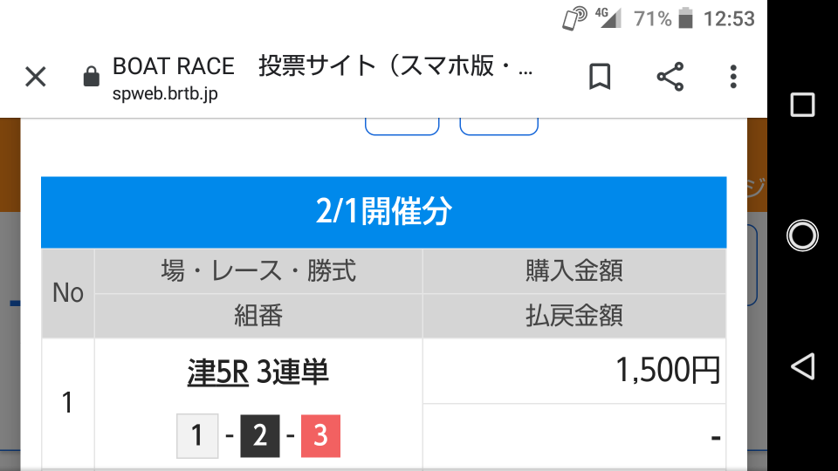
Task: Bookmark this page
Action: [x=600, y=77]
